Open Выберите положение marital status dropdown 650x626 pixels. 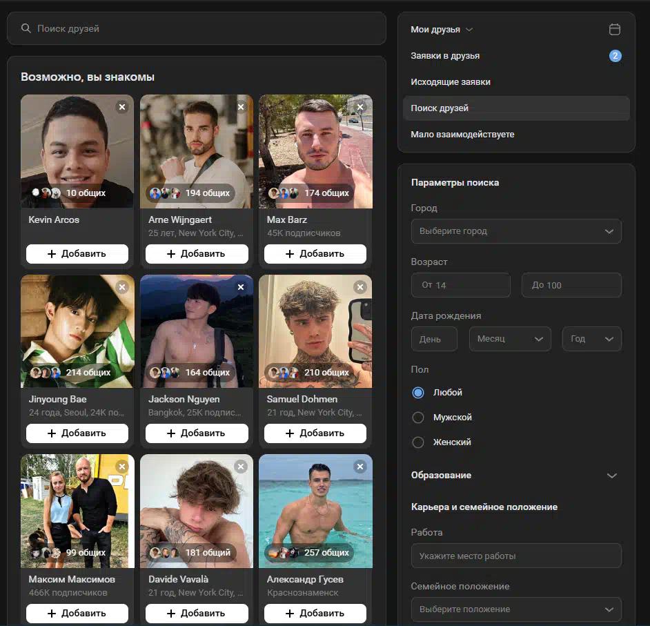click(x=516, y=609)
